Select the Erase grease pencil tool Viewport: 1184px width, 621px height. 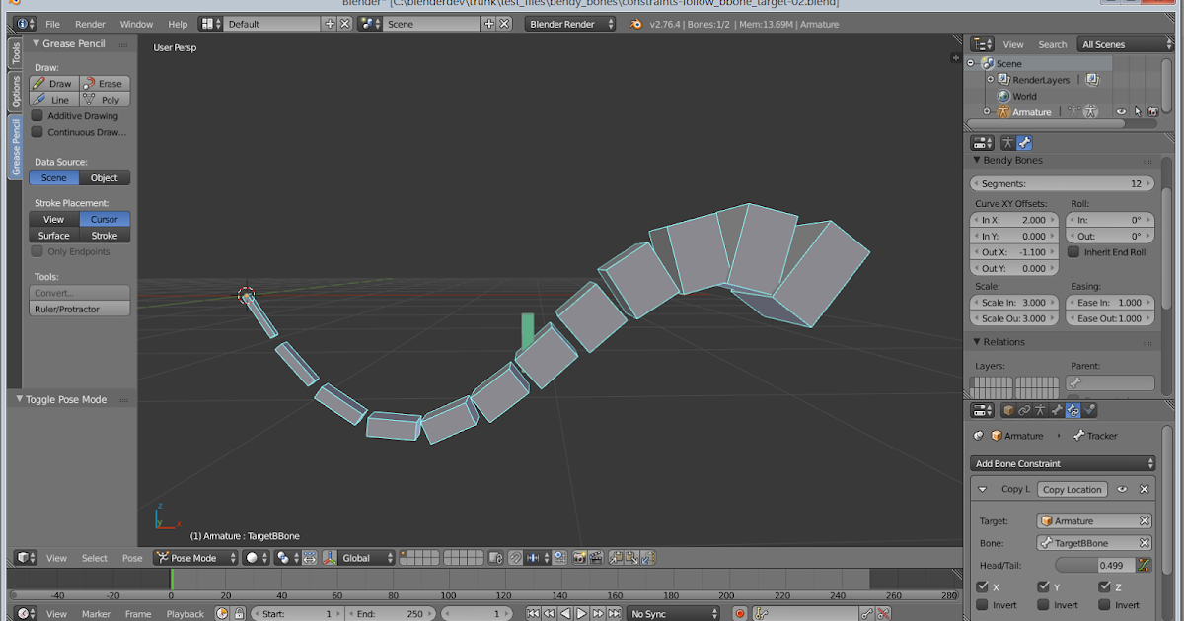pos(105,84)
